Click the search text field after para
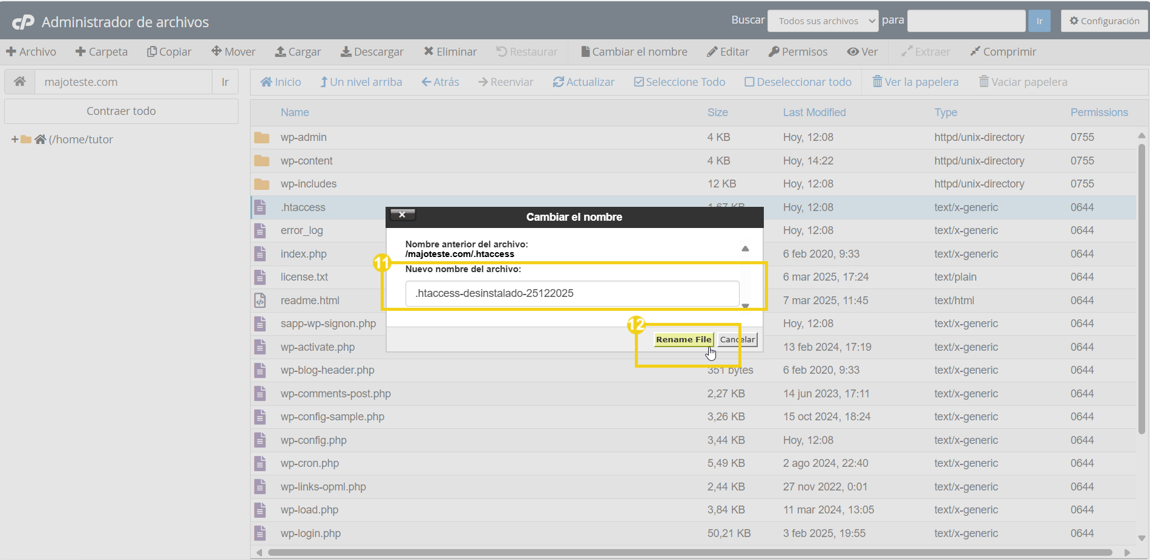The image size is (1150, 560). click(x=967, y=21)
